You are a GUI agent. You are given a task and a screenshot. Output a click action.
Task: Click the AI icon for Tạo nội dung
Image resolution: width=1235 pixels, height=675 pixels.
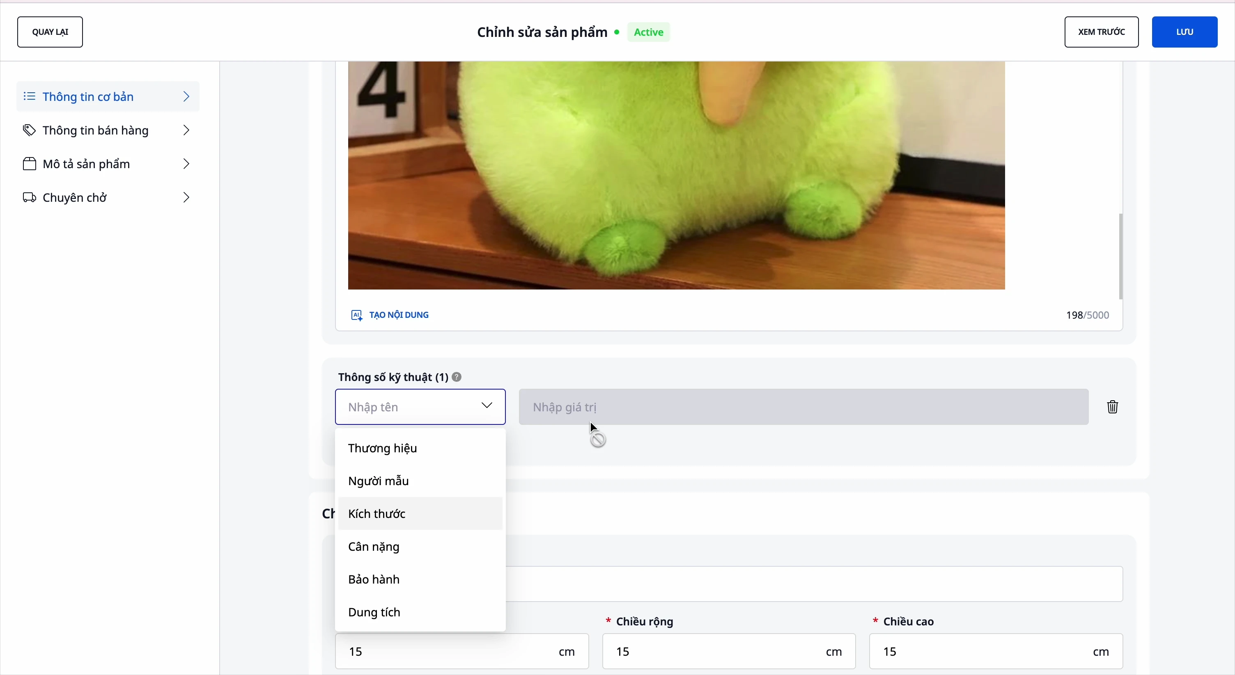(357, 315)
